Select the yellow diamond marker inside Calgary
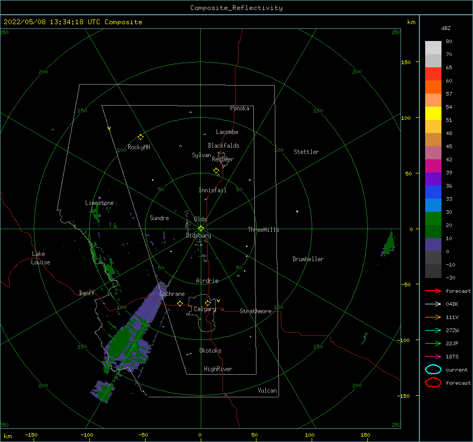473x442 pixels. tap(208, 303)
